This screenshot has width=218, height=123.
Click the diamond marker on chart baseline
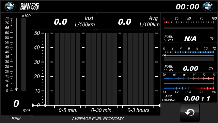click(x=45, y=106)
